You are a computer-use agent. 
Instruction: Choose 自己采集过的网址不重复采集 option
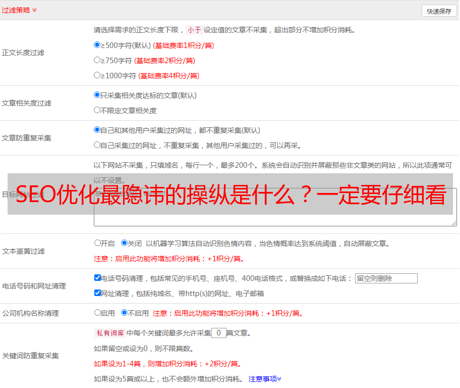[97, 144]
